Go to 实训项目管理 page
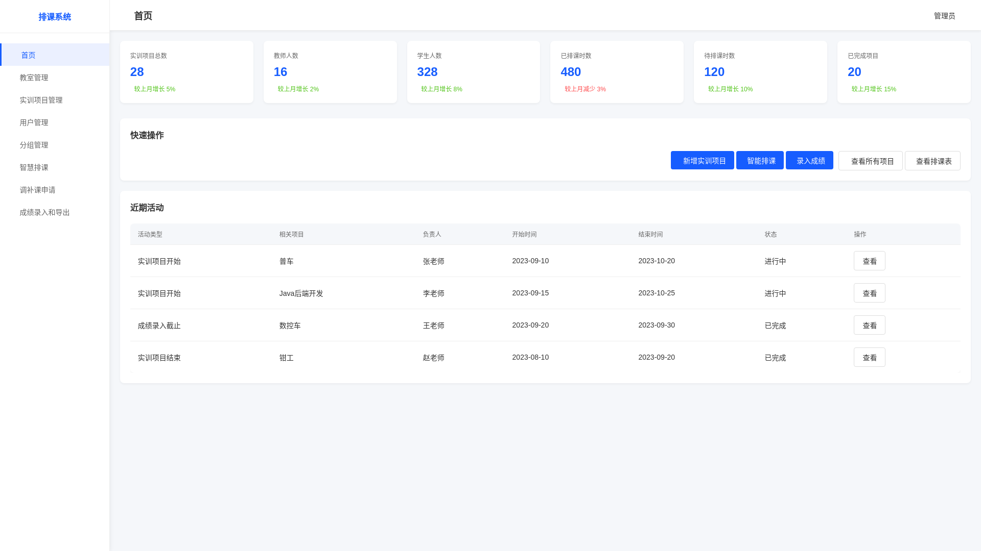 (x=41, y=100)
